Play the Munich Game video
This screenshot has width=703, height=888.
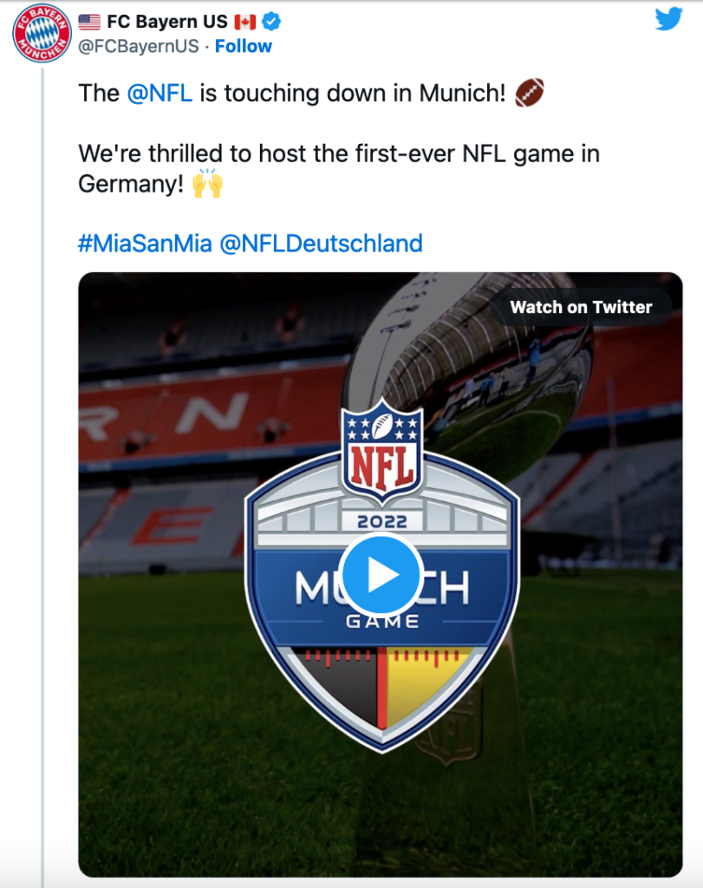coord(381,576)
